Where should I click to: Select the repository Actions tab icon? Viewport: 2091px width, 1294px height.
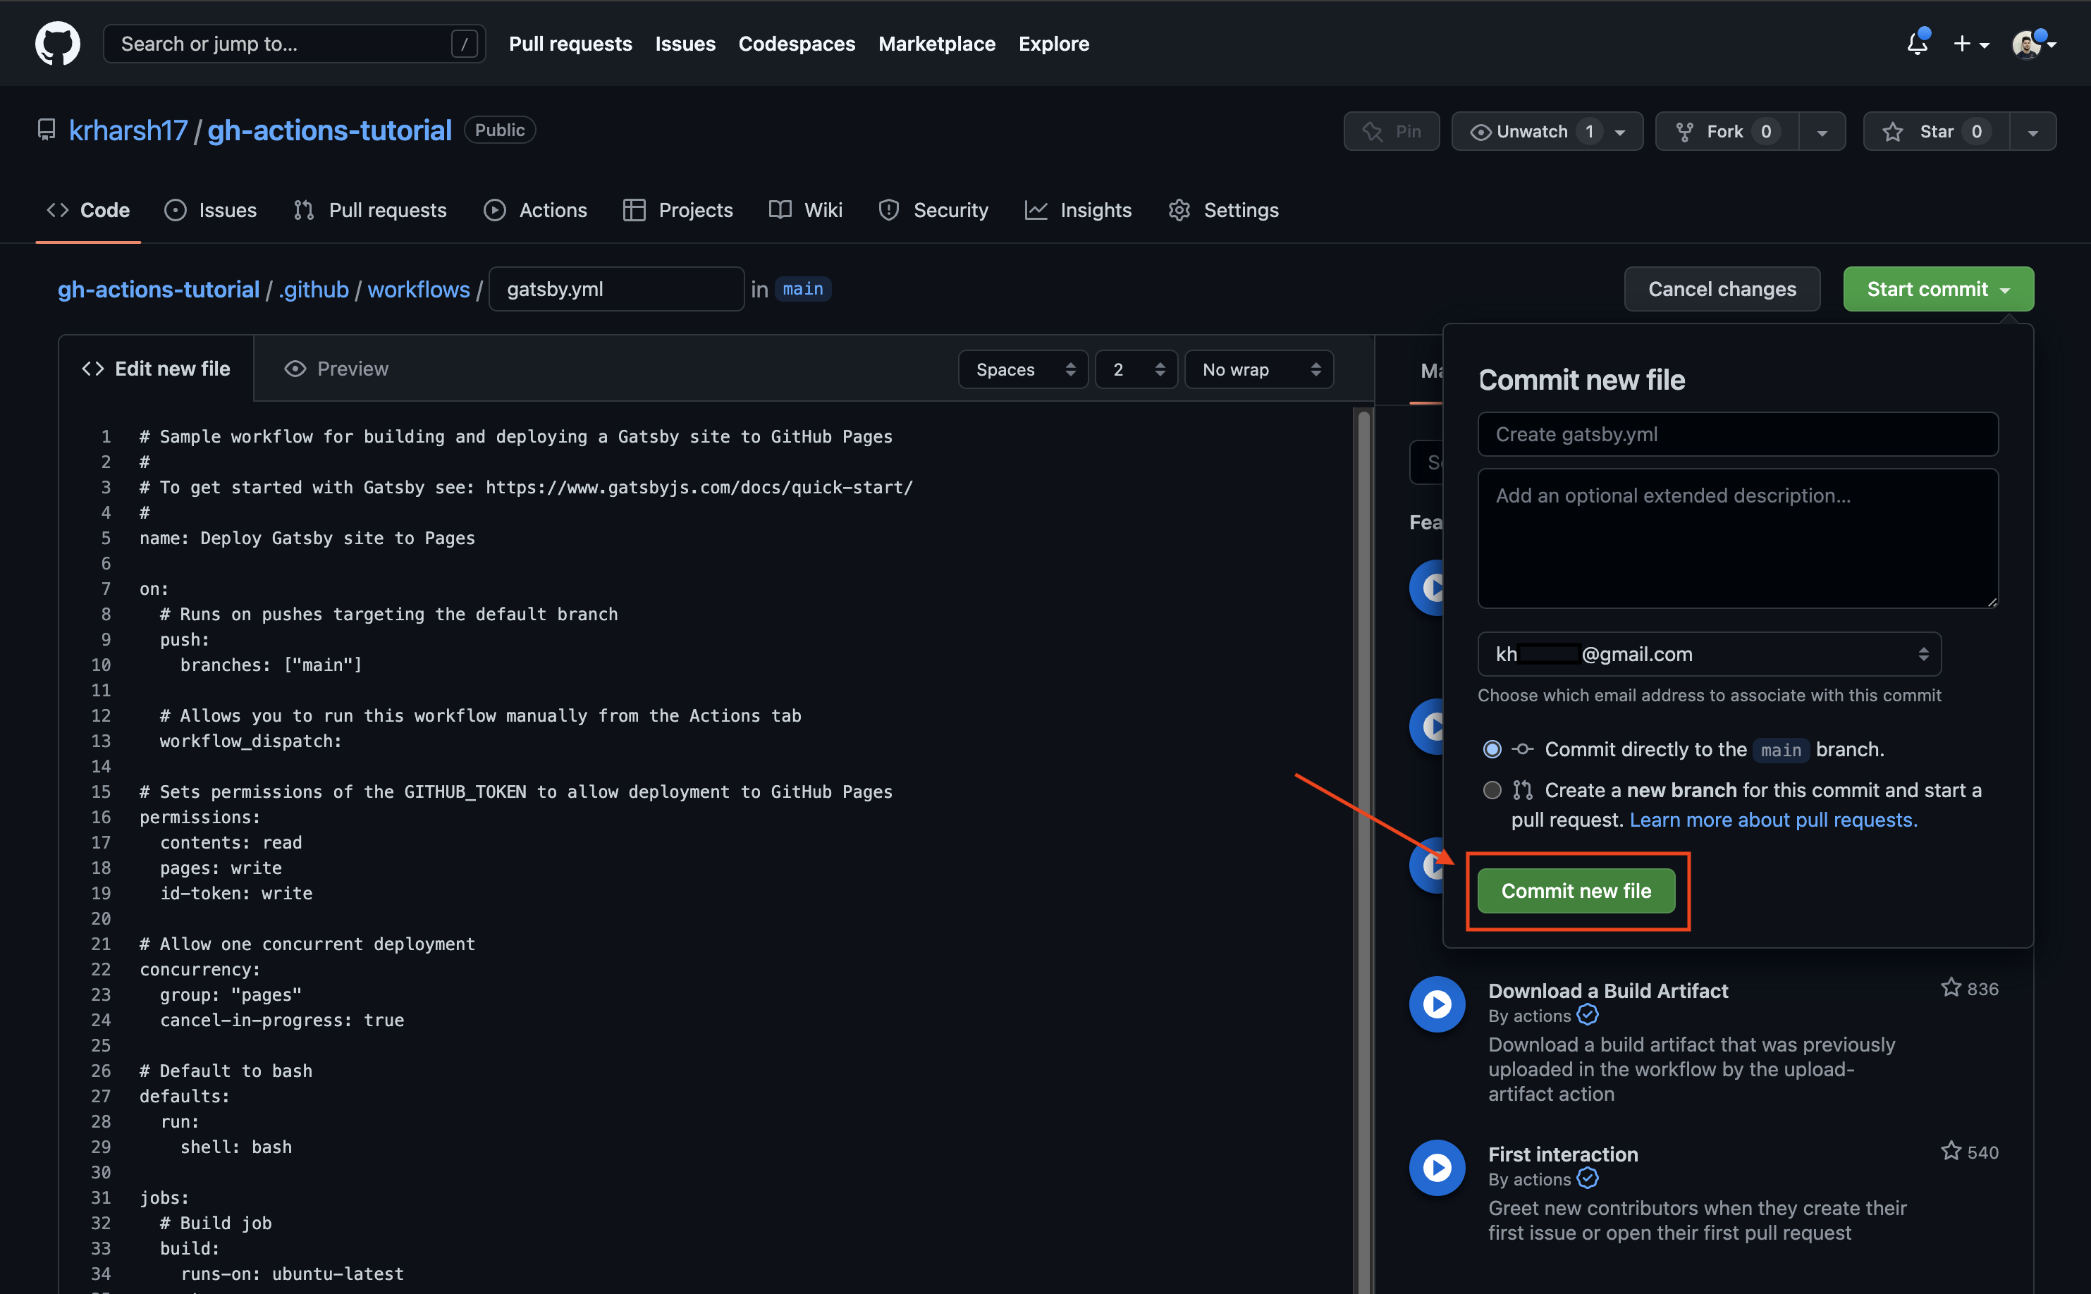[495, 210]
